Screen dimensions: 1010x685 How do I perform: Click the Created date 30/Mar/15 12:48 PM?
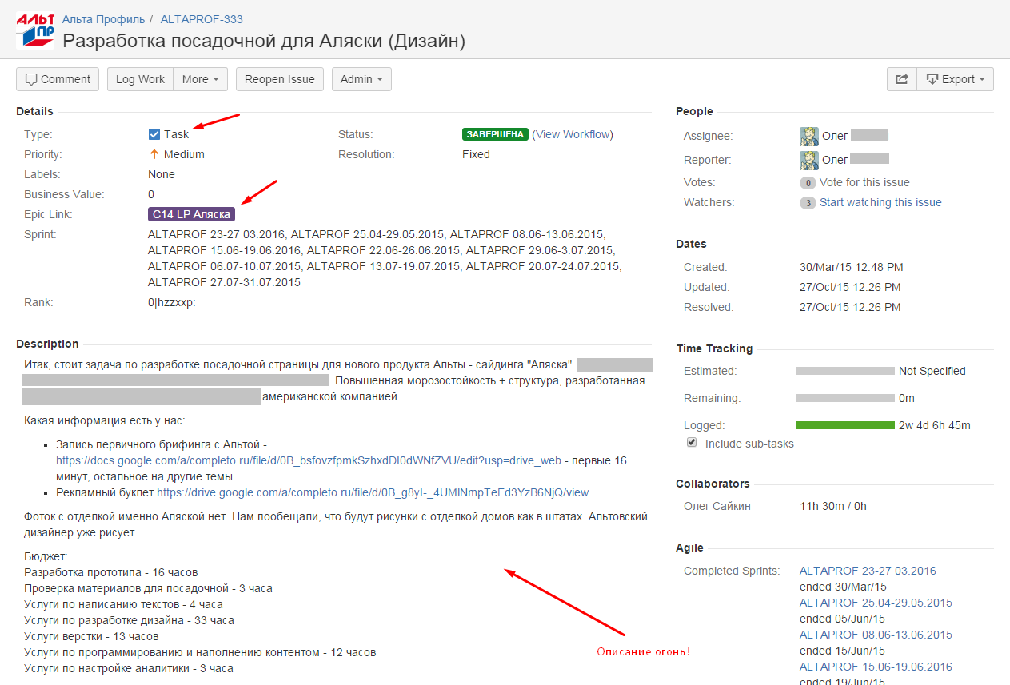(852, 267)
